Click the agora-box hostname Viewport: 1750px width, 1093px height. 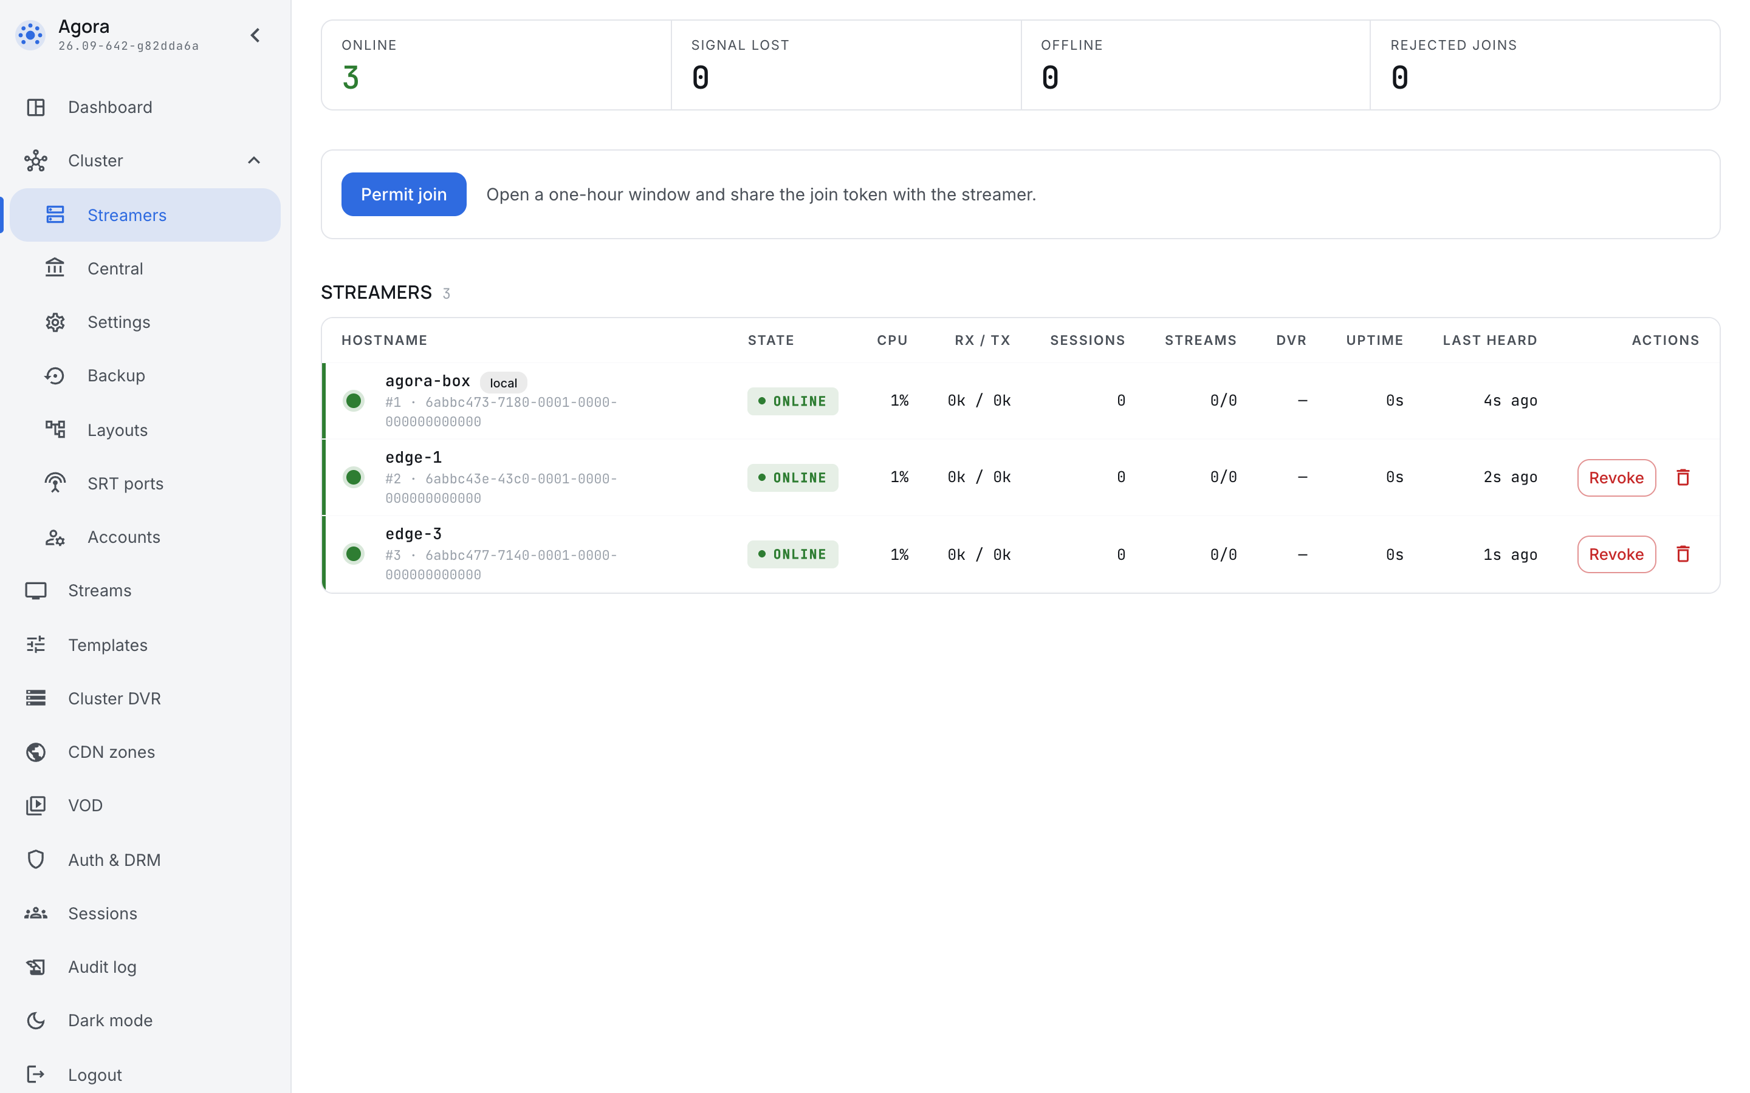[427, 381]
